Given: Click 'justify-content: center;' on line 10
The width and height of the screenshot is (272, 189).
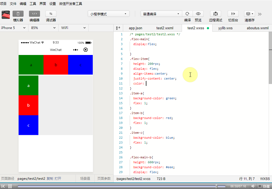Looking at the screenshot, I should click(x=155, y=78).
